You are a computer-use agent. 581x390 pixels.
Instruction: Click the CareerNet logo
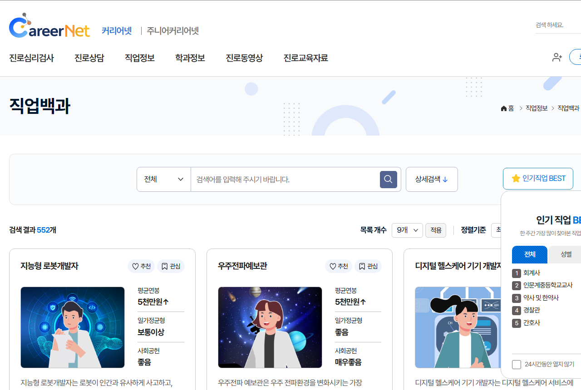49,26
